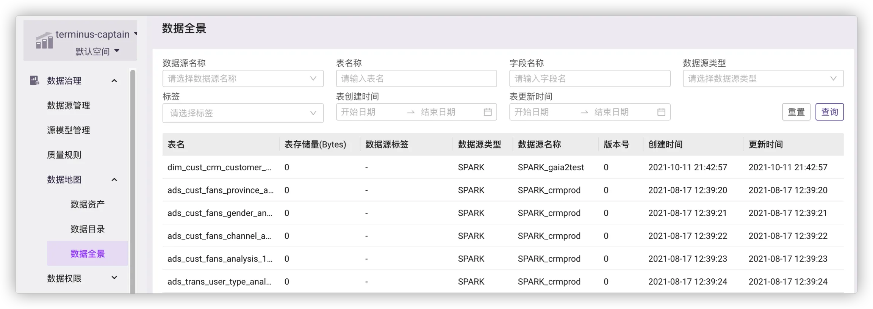Open the 标签 select dropdown
873x309 pixels.
tap(242, 113)
